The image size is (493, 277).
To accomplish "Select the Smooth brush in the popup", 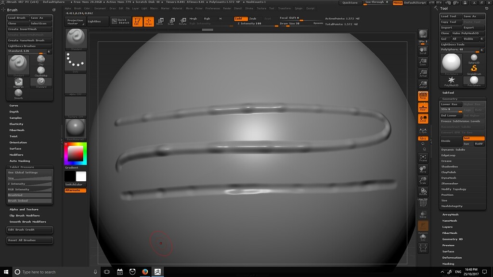I will point(18,92).
